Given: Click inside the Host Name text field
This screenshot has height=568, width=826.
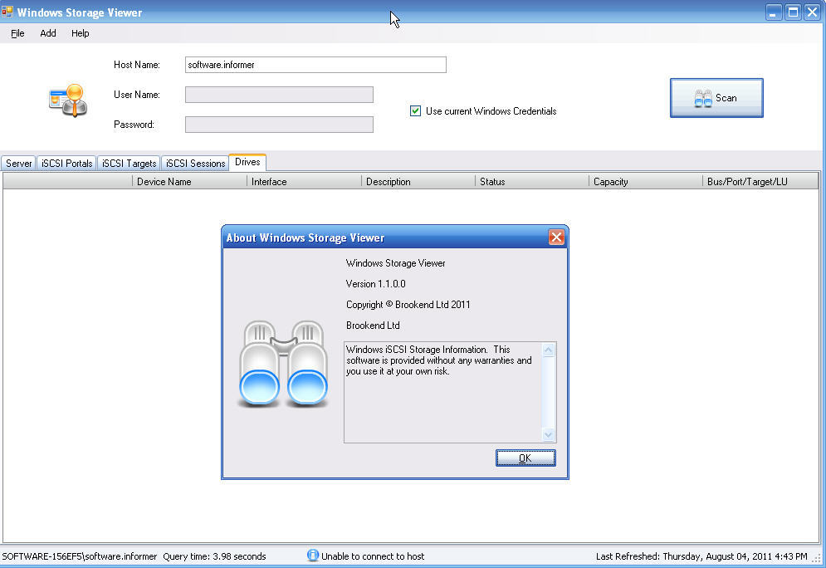Looking at the screenshot, I should coord(315,65).
